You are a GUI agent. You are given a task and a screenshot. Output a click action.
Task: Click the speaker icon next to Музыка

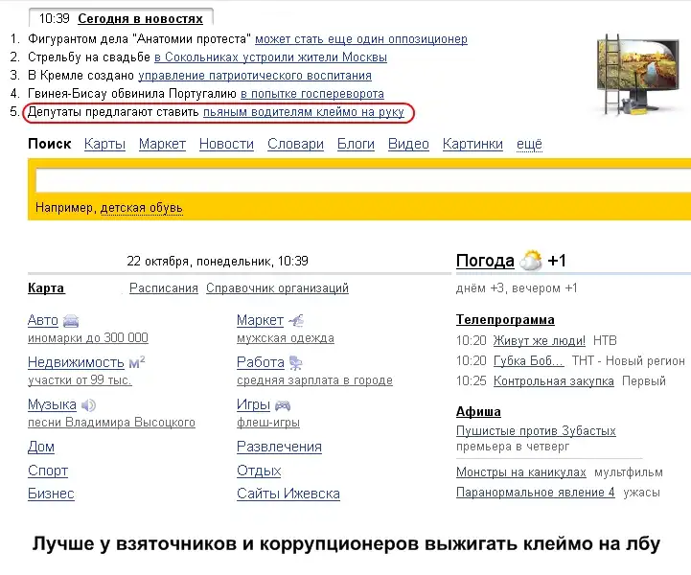[88, 405]
